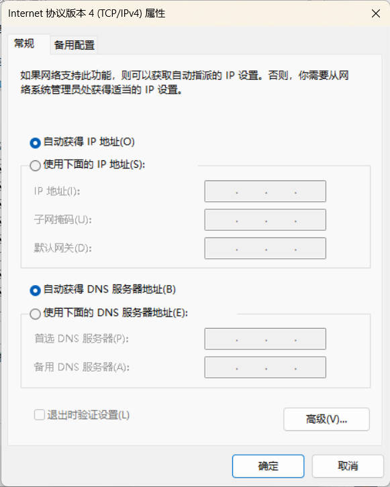The image size is (390, 487).
Task: Click the dialog title bar text
Action: click(x=87, y=13)
